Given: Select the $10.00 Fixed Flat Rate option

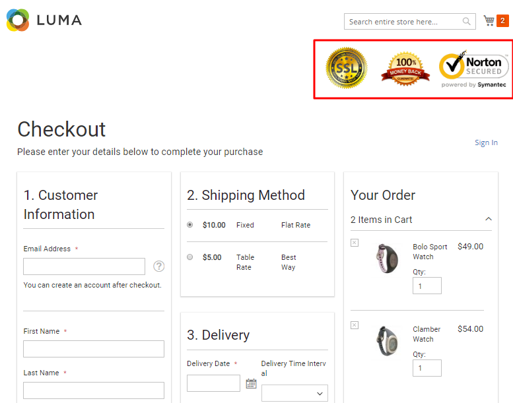Looking at the screenshot, I should (x=190, y=225).
